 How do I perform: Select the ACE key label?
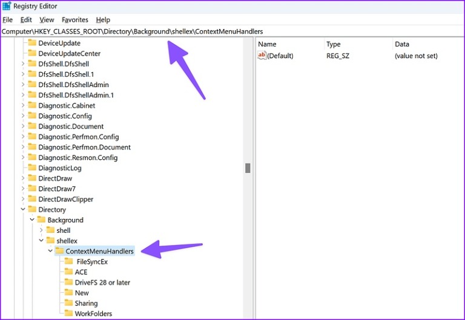pos(81,272)
